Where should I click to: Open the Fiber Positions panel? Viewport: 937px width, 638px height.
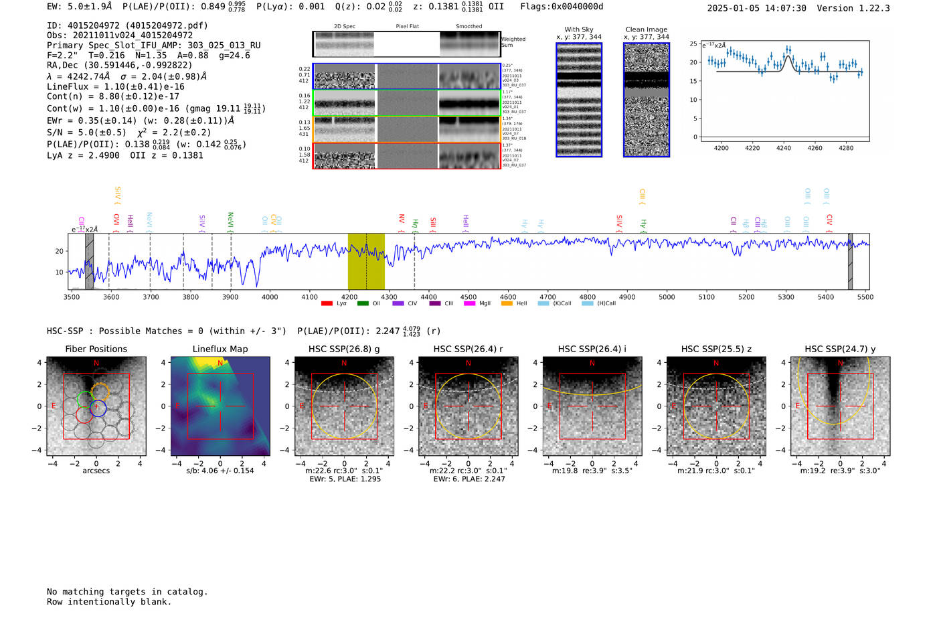(x=96, y=406)
